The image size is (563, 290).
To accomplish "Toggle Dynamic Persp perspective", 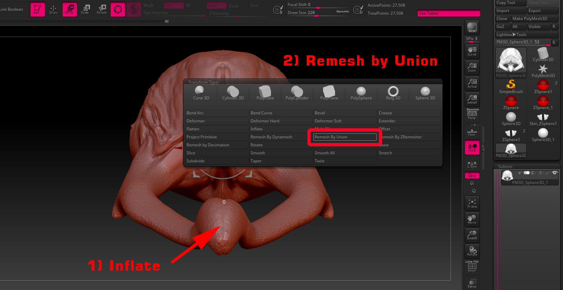I will point(472,114).
